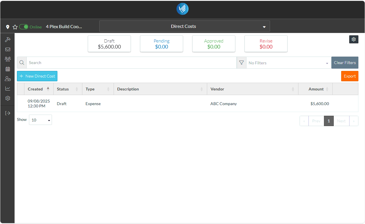Screen dimensions: 365x224
Task: Select the Draft $5,600.00 status card
Action: click(x=109, y=44)
